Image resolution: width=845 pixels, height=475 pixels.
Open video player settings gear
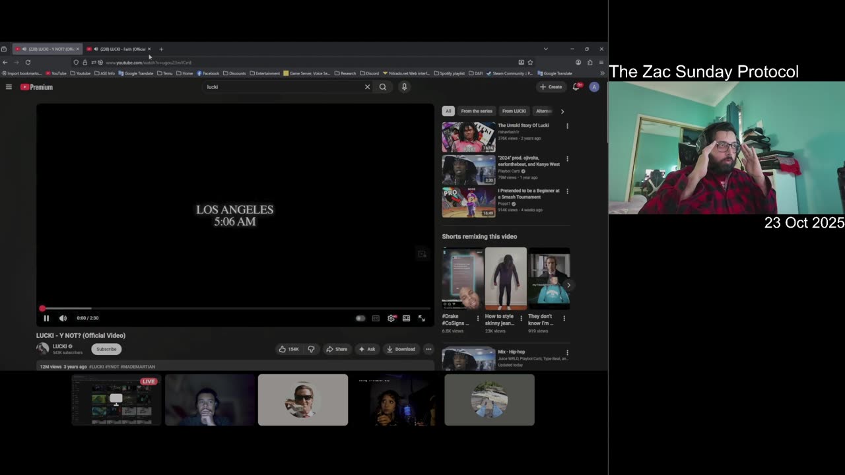coord(391,318)
